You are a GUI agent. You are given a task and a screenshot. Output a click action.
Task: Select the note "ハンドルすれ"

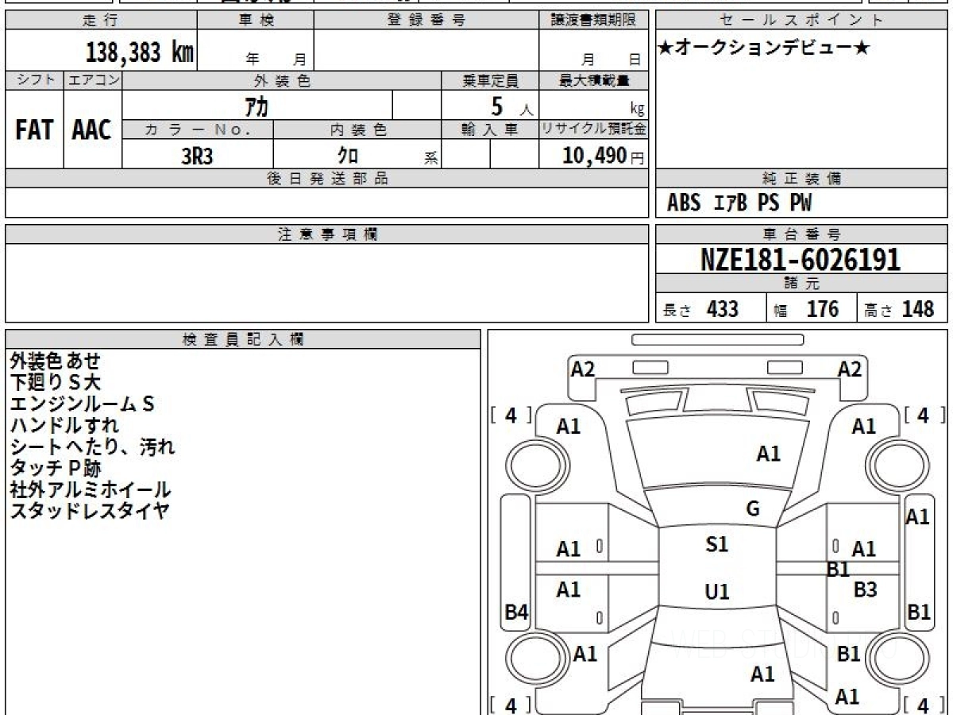[64, 425]
